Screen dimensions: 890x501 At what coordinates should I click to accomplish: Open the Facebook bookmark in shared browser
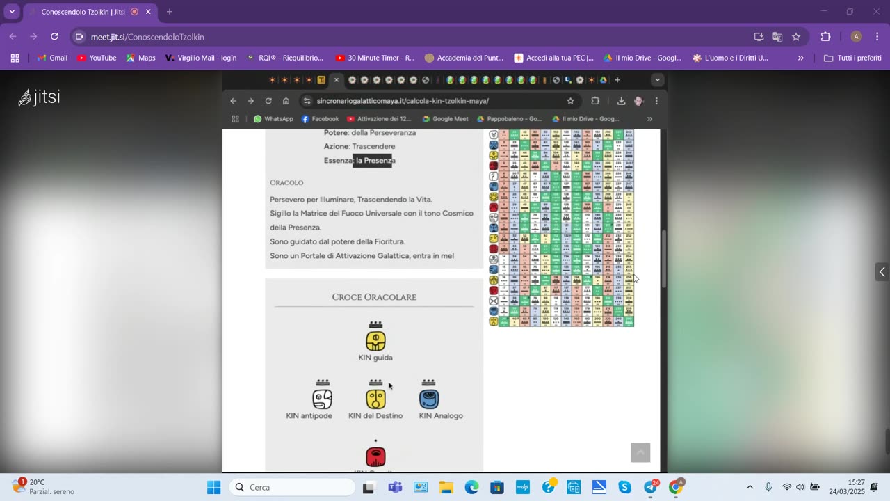[320, 119]
